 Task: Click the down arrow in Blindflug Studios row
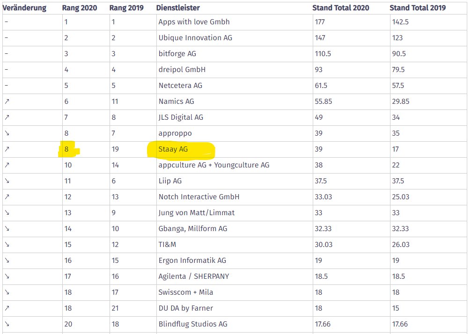7,324
